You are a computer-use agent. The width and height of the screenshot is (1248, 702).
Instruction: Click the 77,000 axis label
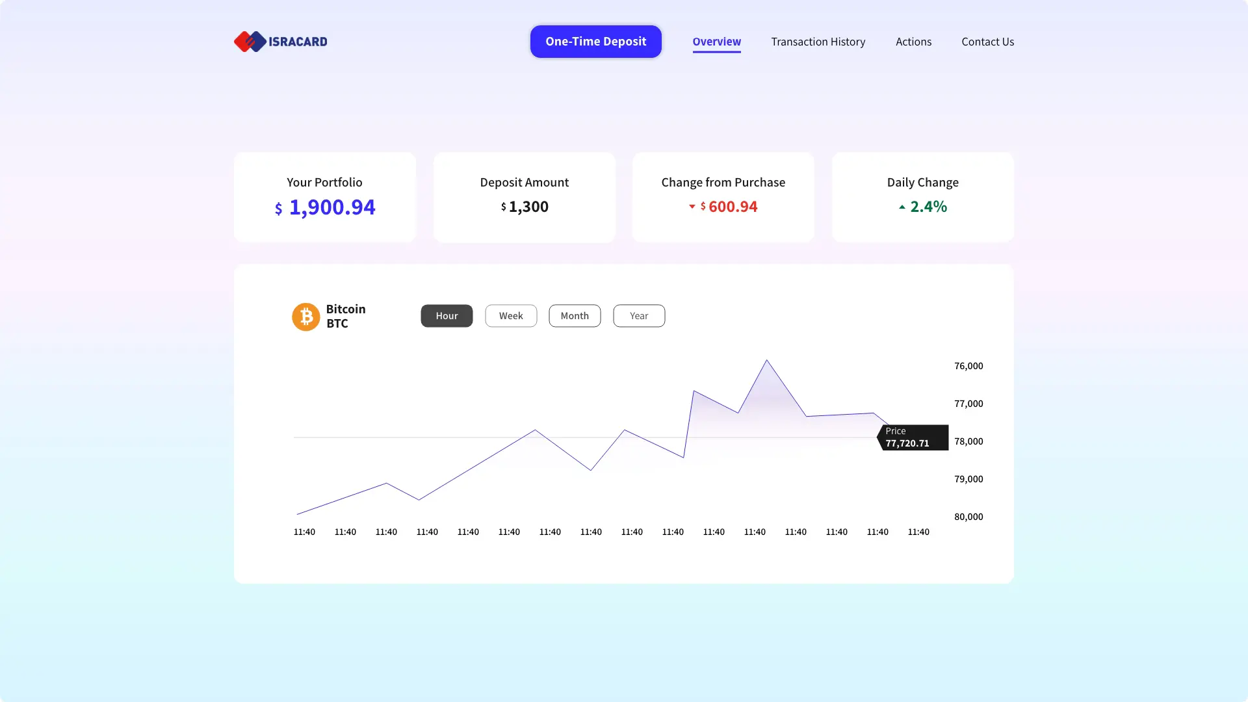tap(968, 404)
